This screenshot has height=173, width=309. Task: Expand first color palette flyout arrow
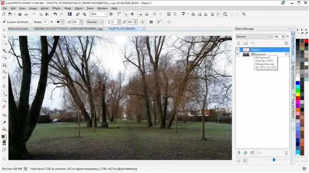[x=297, y=30]
